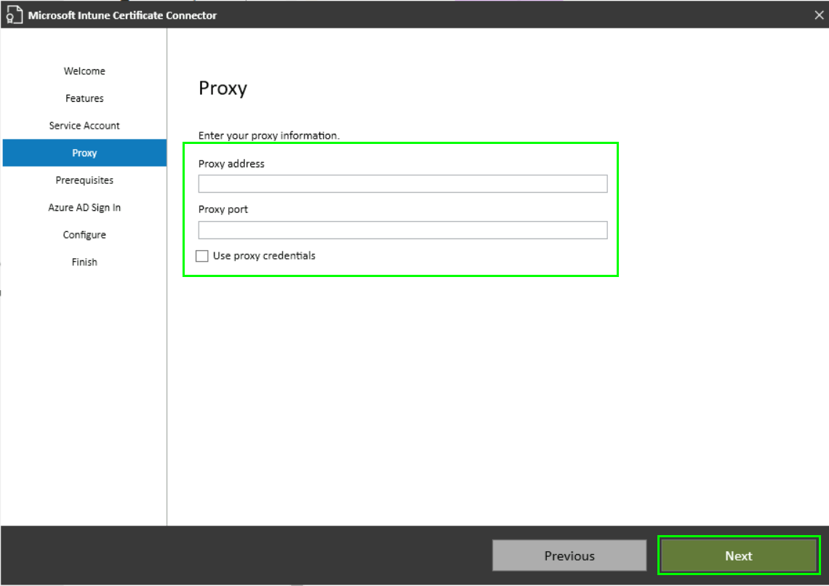Enable the Use proxy credentials checkbox
Viewport: 829px width, 586px height.
[202, 256]
